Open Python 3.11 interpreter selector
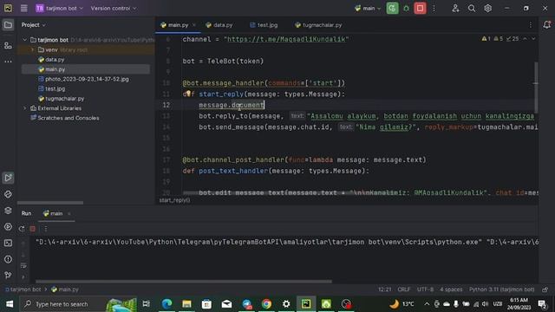555x312 pixels. (x=501, y=289)
